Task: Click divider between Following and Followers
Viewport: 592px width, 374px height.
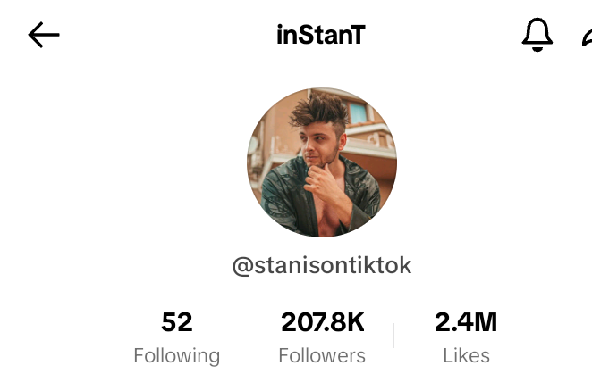Action: [249, 336]
